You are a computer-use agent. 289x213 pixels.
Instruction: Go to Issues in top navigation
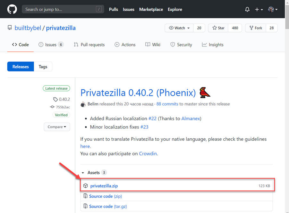click(129, 9)
